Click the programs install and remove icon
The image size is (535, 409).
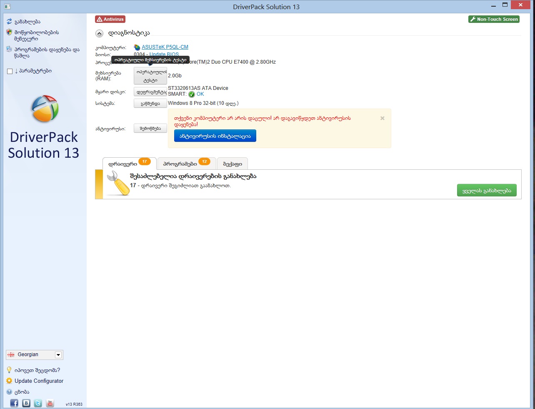click(9, 50)
